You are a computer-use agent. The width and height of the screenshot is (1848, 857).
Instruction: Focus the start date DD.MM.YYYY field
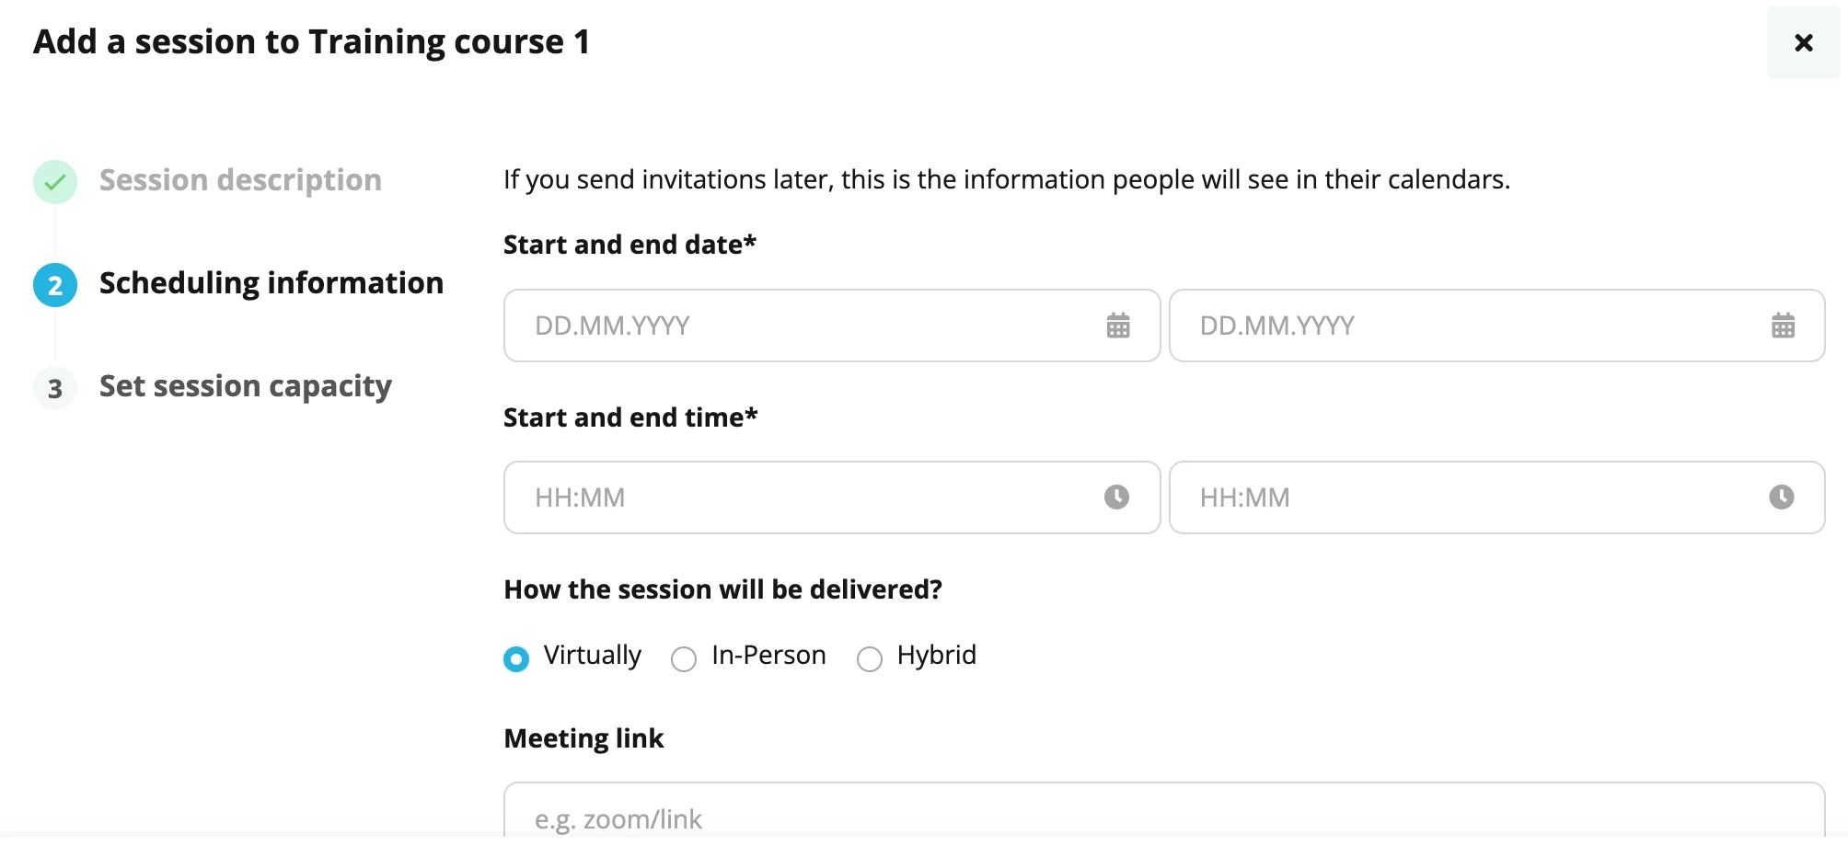pyautogui.click(x=832, y=326)
